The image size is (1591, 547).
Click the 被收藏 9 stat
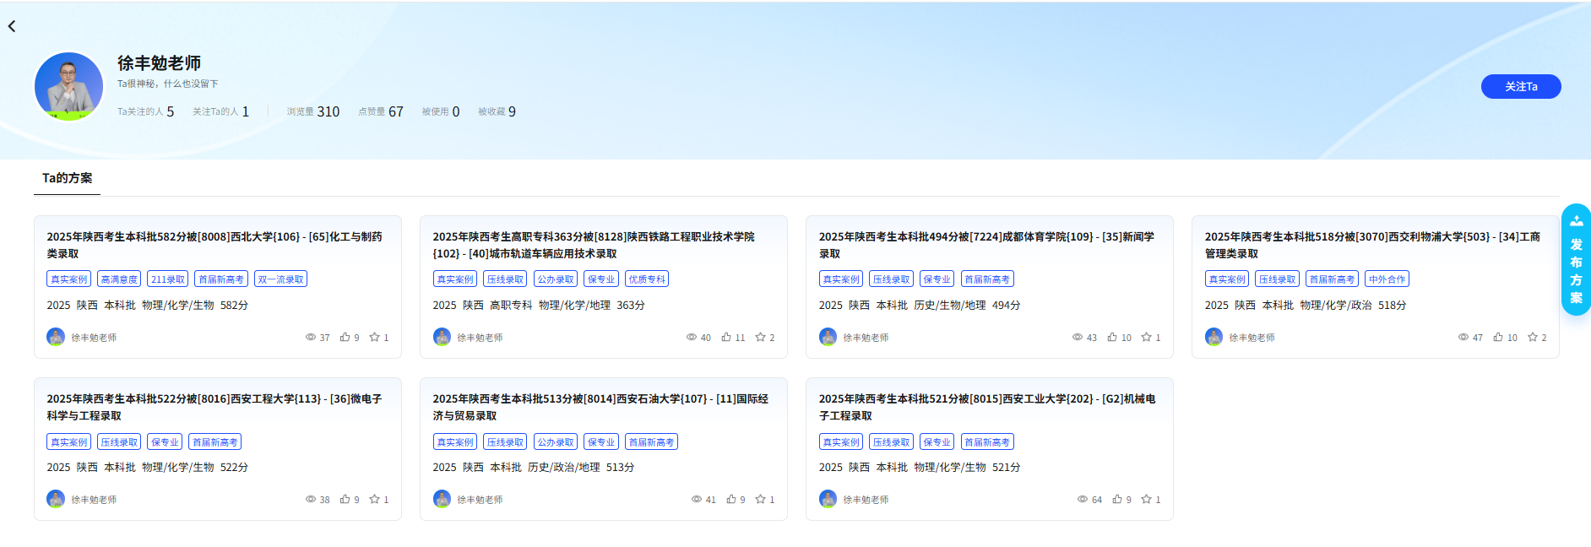pos(497,111)
